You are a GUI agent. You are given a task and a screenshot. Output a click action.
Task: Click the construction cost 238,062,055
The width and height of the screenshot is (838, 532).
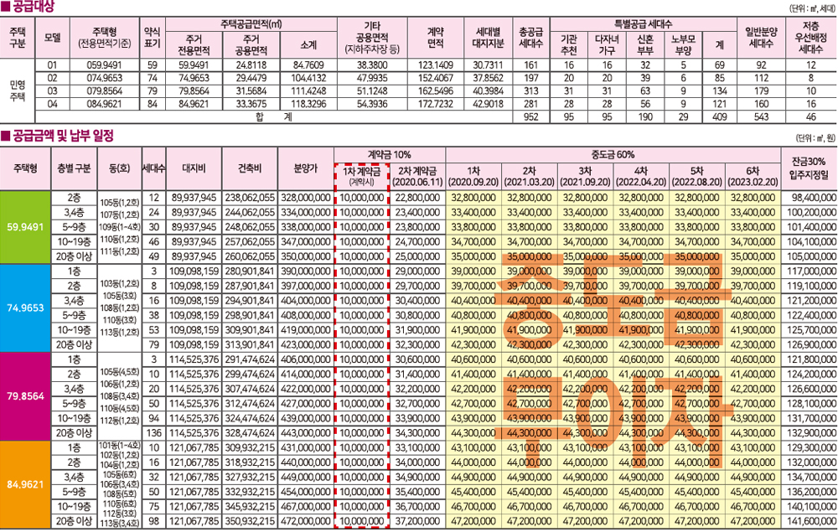coord(250,198)
